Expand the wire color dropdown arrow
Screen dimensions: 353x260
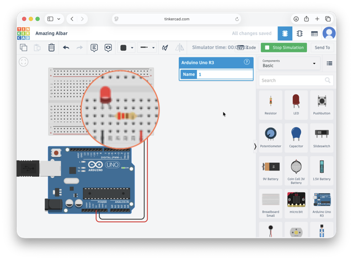pyautogui.click(x=132, y=48)
